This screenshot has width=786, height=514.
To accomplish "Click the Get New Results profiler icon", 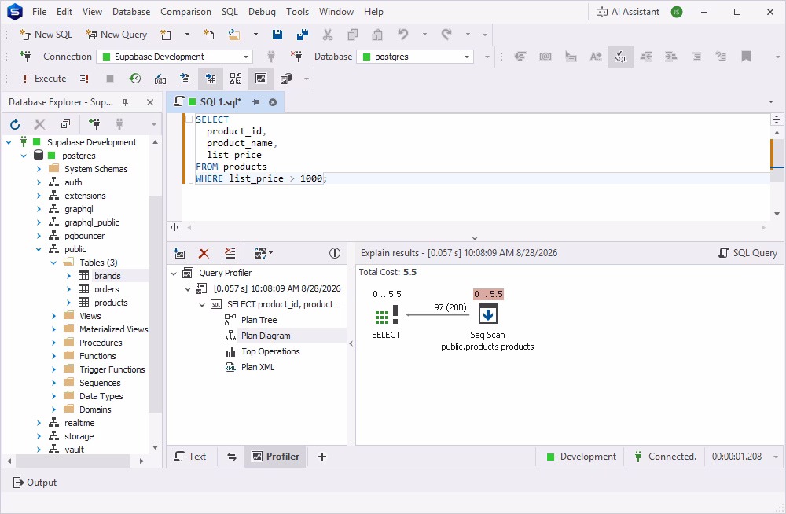I will (x=179, y=253).
